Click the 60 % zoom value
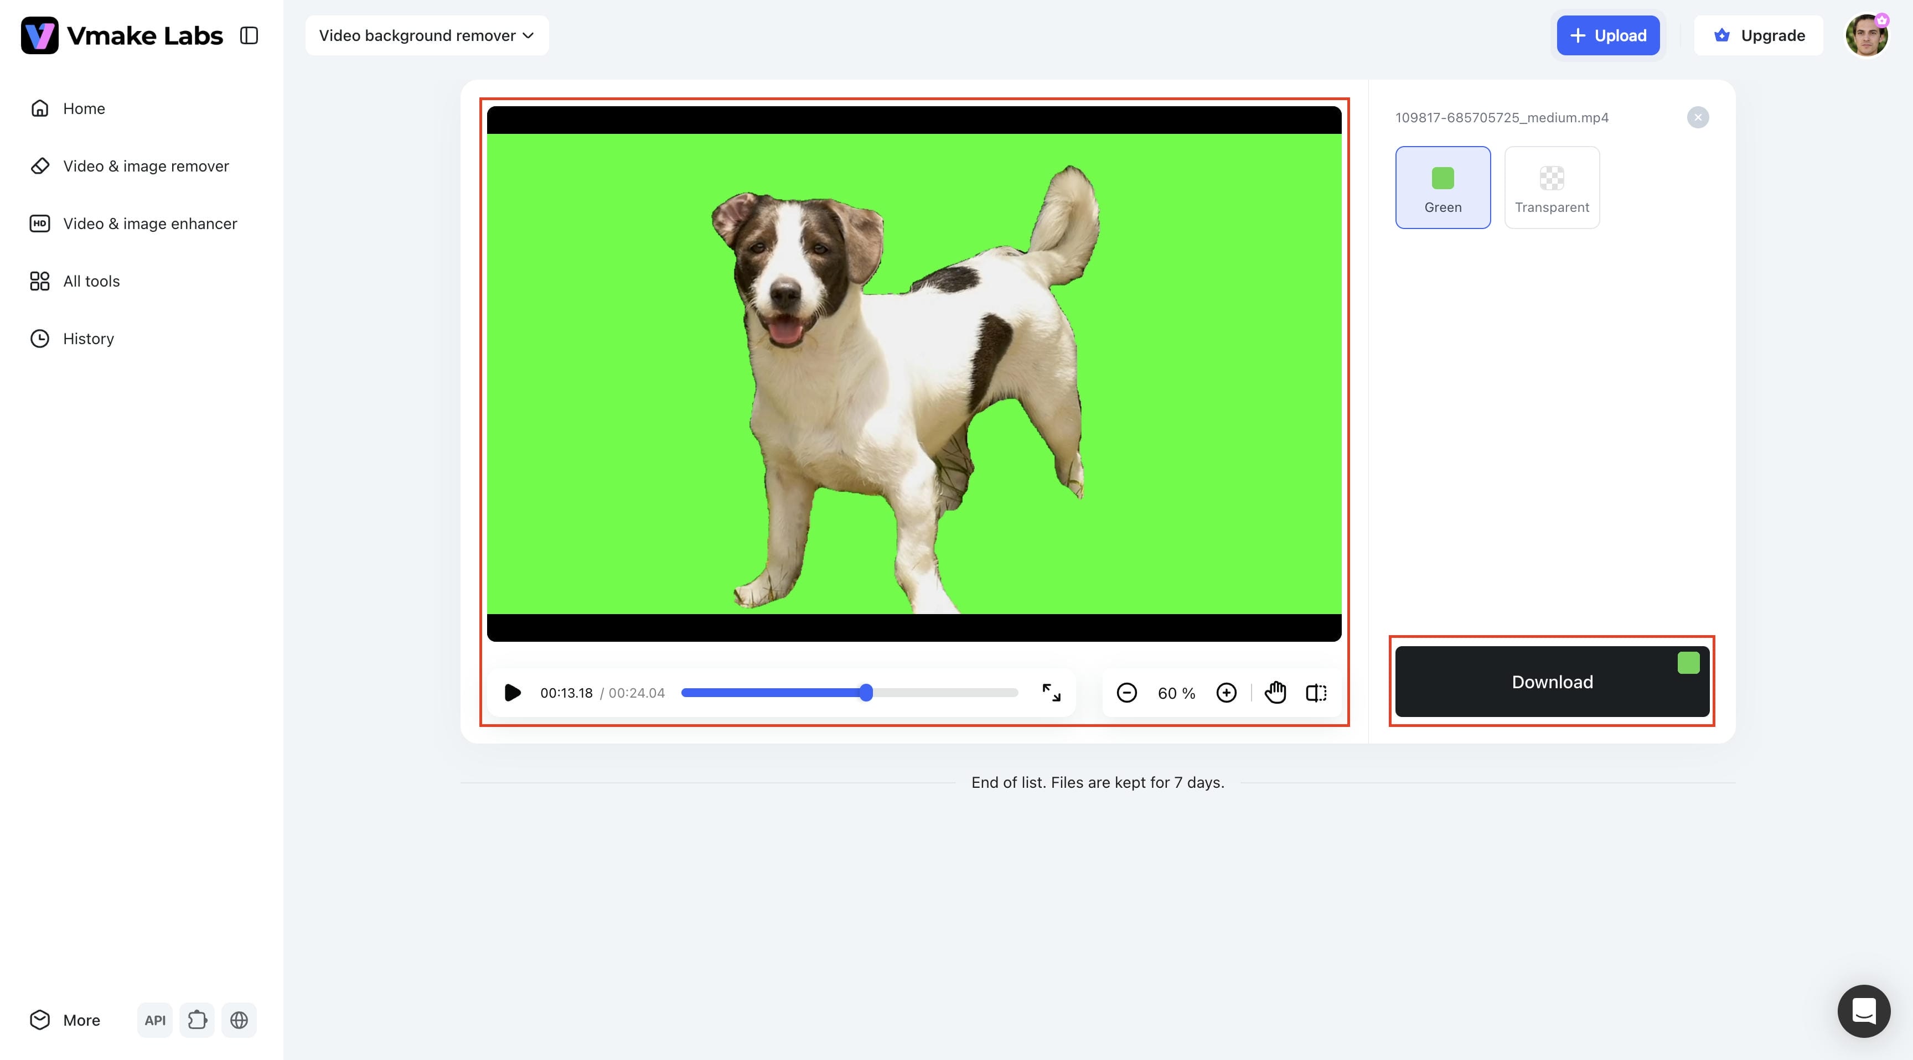 click(x=1176, y=693)
